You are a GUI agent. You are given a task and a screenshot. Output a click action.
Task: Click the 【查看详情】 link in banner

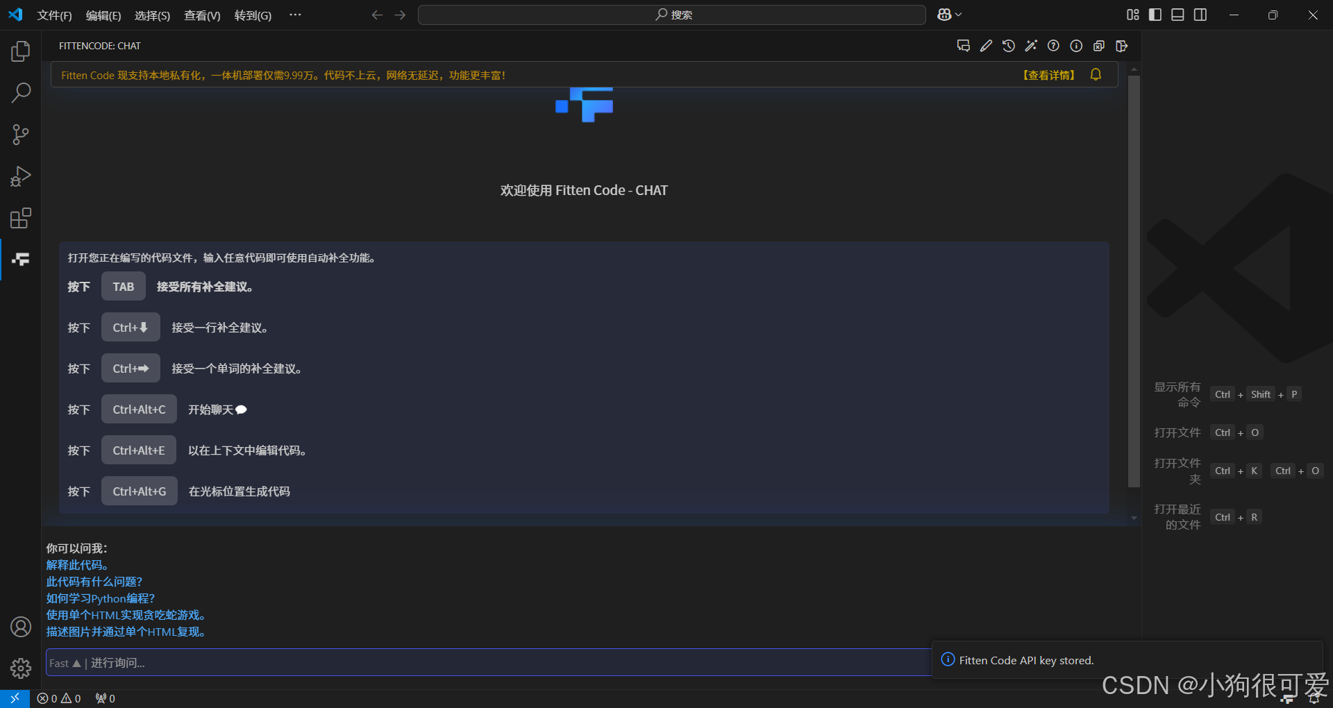tap(1048, 75)
